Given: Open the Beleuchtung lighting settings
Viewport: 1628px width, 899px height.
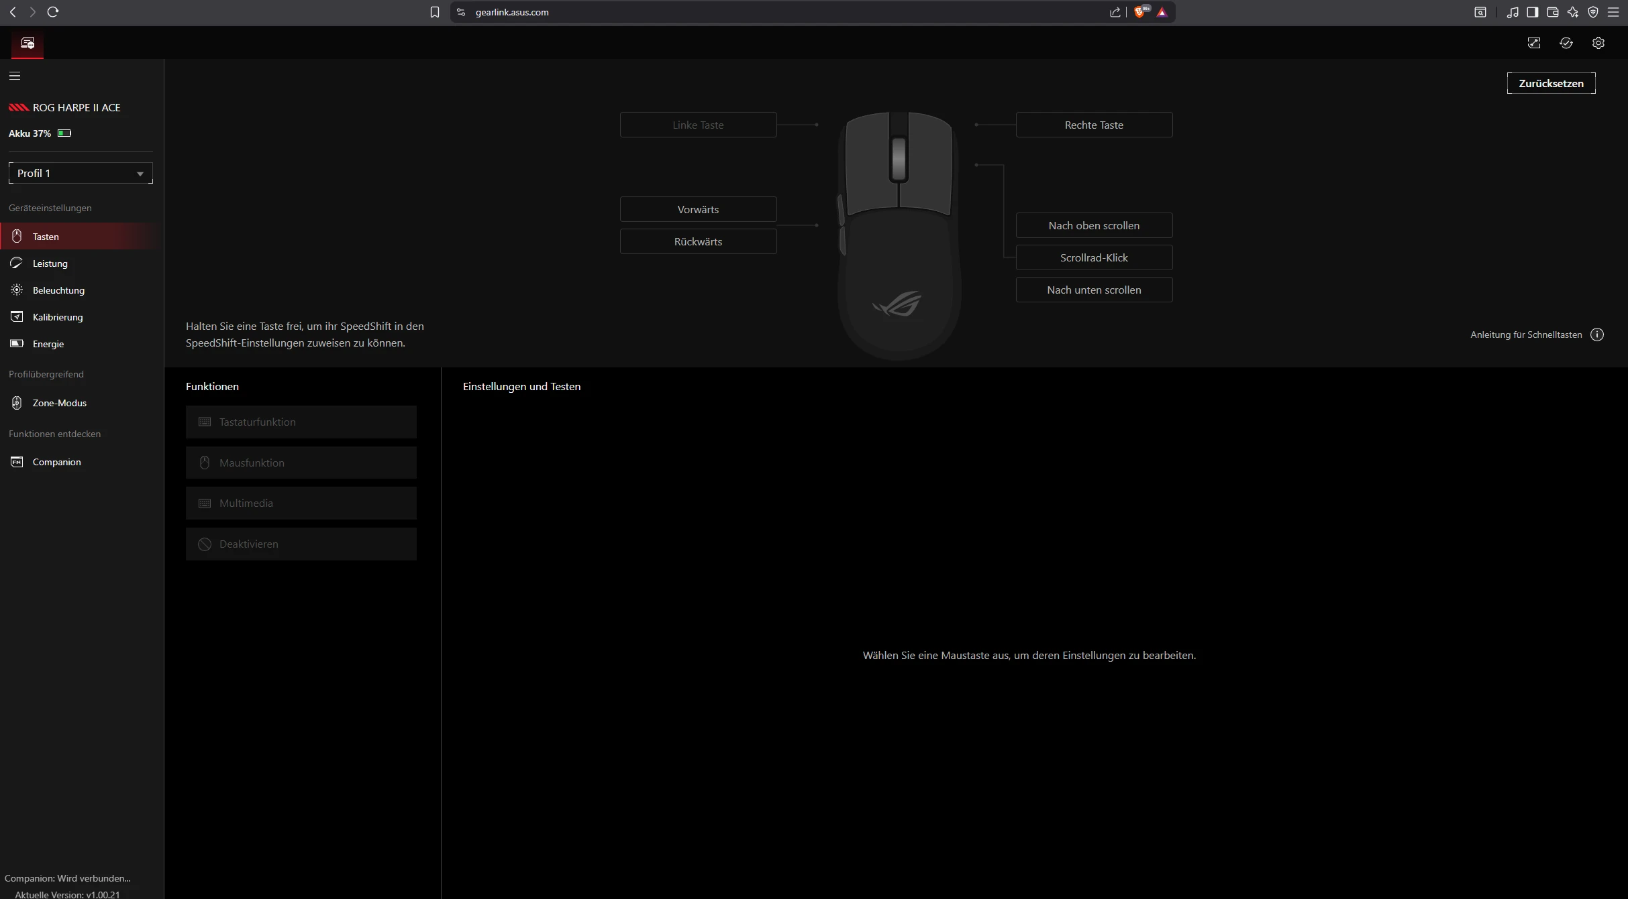Looking at the screenshot, I should (58, 290).
